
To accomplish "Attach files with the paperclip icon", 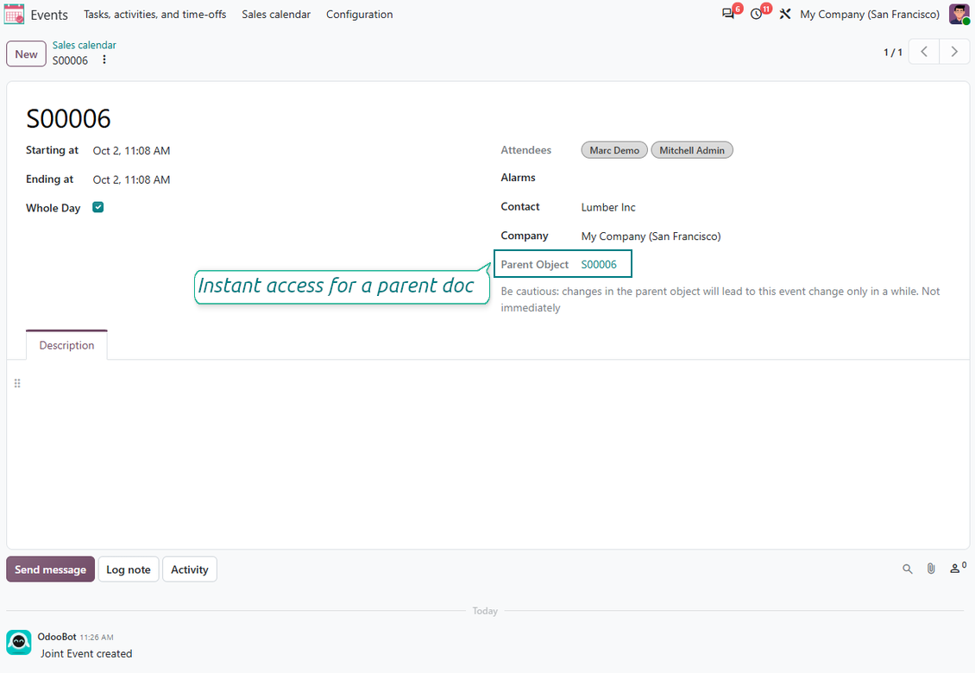I will pyautogui.click(x=931, y=569).
